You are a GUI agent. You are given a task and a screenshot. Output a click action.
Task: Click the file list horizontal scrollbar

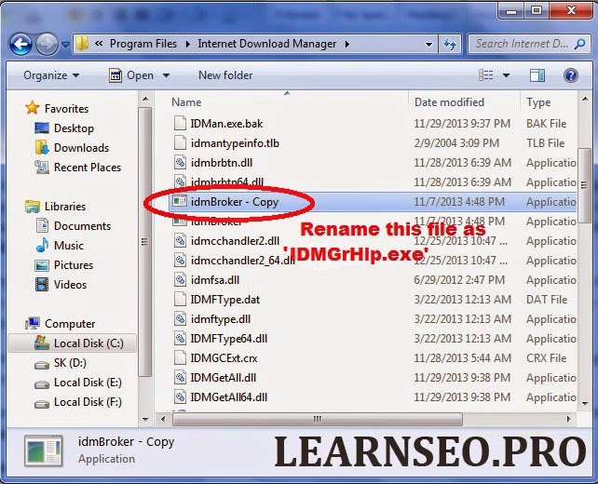318,420
